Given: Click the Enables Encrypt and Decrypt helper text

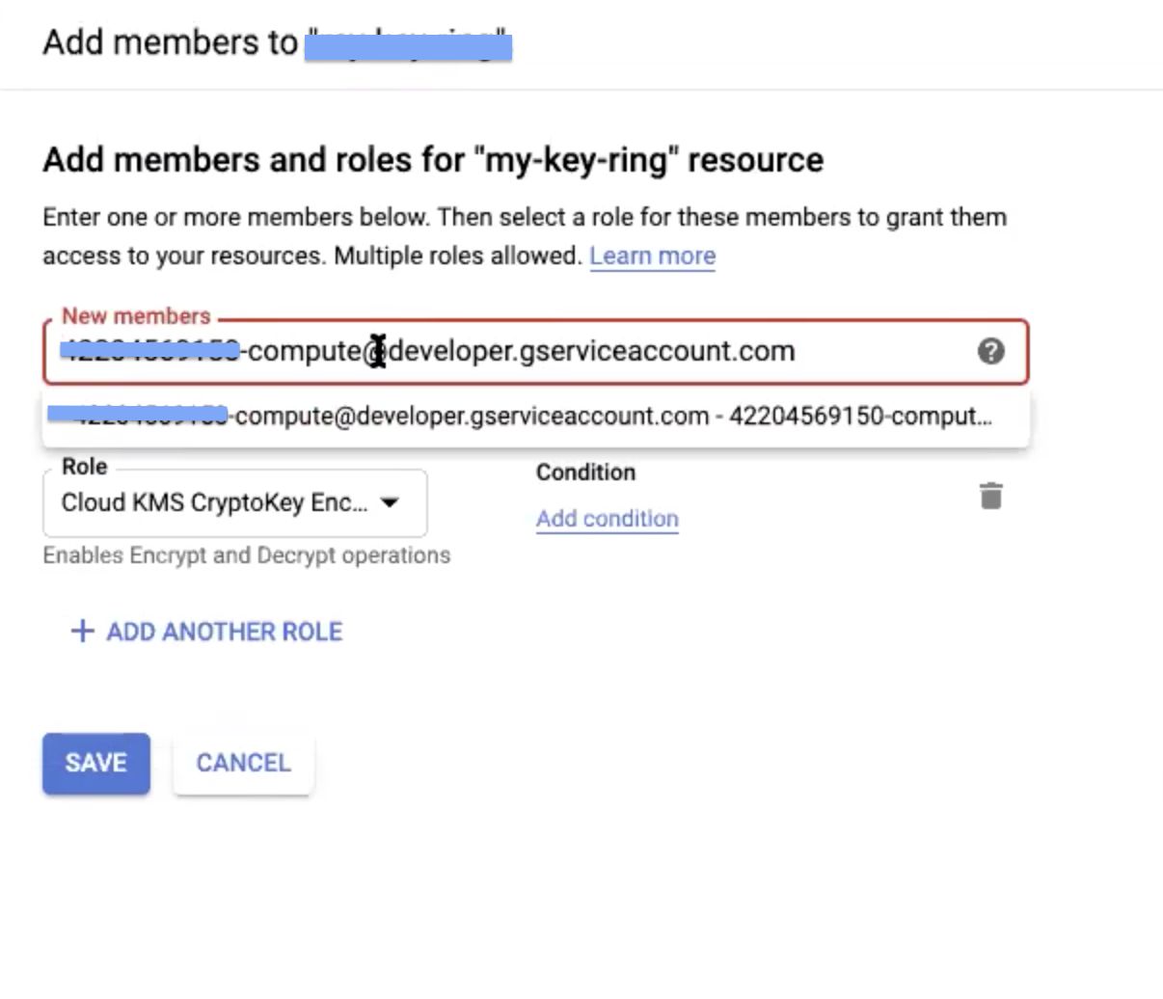Looking at the screenshot, I should point(247,555).
